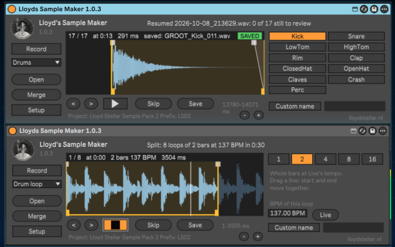Go to next loop in bottom device
The height and width of the screenshot is (247, 395).
point(91,225)
